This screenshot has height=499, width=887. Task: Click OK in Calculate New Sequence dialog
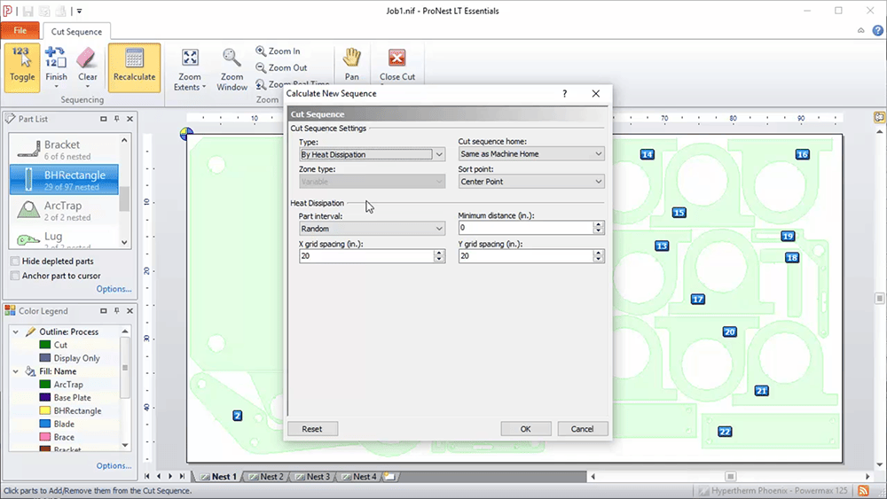point(525,429)
